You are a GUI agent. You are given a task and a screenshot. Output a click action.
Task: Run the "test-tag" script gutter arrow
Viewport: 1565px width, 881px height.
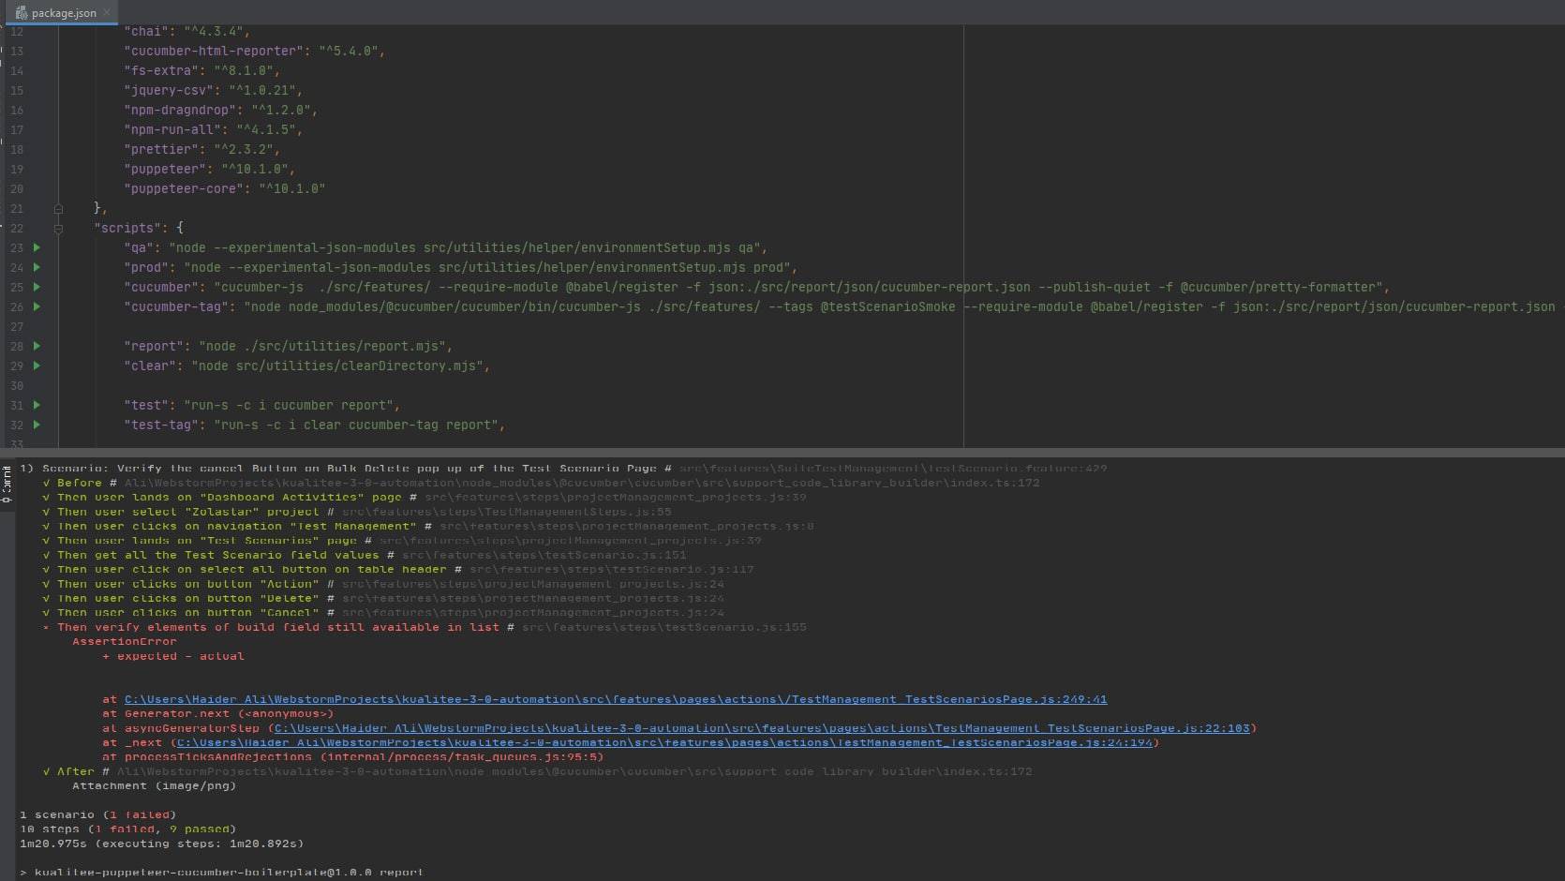click(37, 425)
